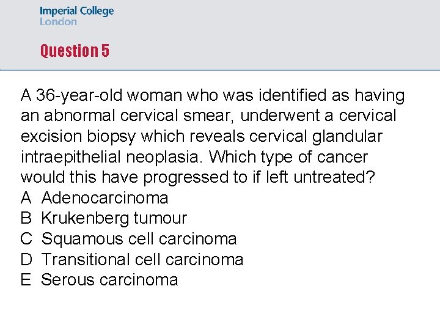This screenshot has width=440, height=330.
Task: Pick the Squamous cell carcinoma answer text
Action: pyautogui.click(x=139, y=239)
